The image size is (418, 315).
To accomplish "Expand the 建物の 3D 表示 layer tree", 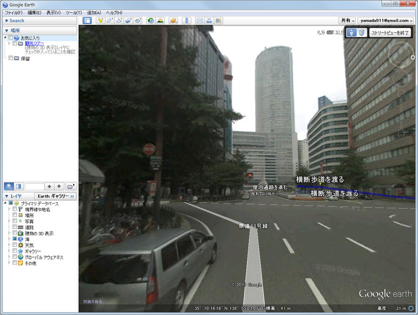I will tap(9, 233).
